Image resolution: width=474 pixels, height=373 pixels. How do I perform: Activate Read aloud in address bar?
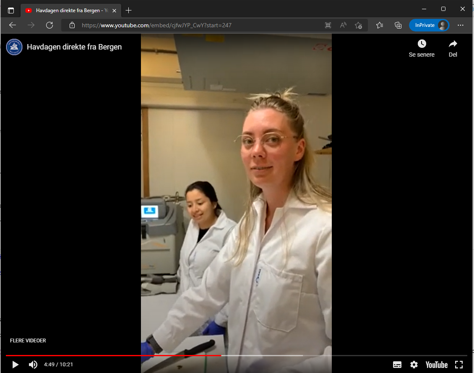click(343, 25)
